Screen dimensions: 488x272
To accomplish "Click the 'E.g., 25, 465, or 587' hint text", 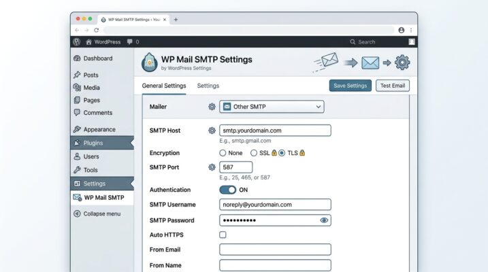I will (x=244, y=177).
